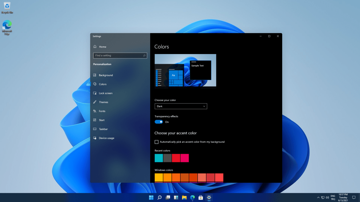Screen dimensions: 360x202
Task: Open Microsoft Store from the taskbar
Action: coord(201,197)
